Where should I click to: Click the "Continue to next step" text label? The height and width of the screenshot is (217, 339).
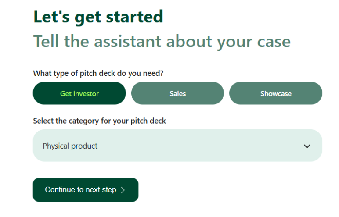[80, 189]
